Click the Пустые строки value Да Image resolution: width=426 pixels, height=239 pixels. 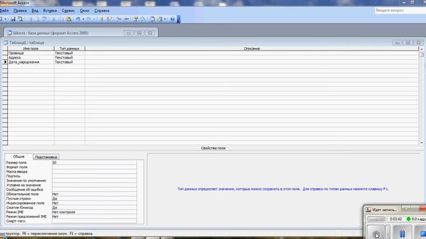pos(95,199)
